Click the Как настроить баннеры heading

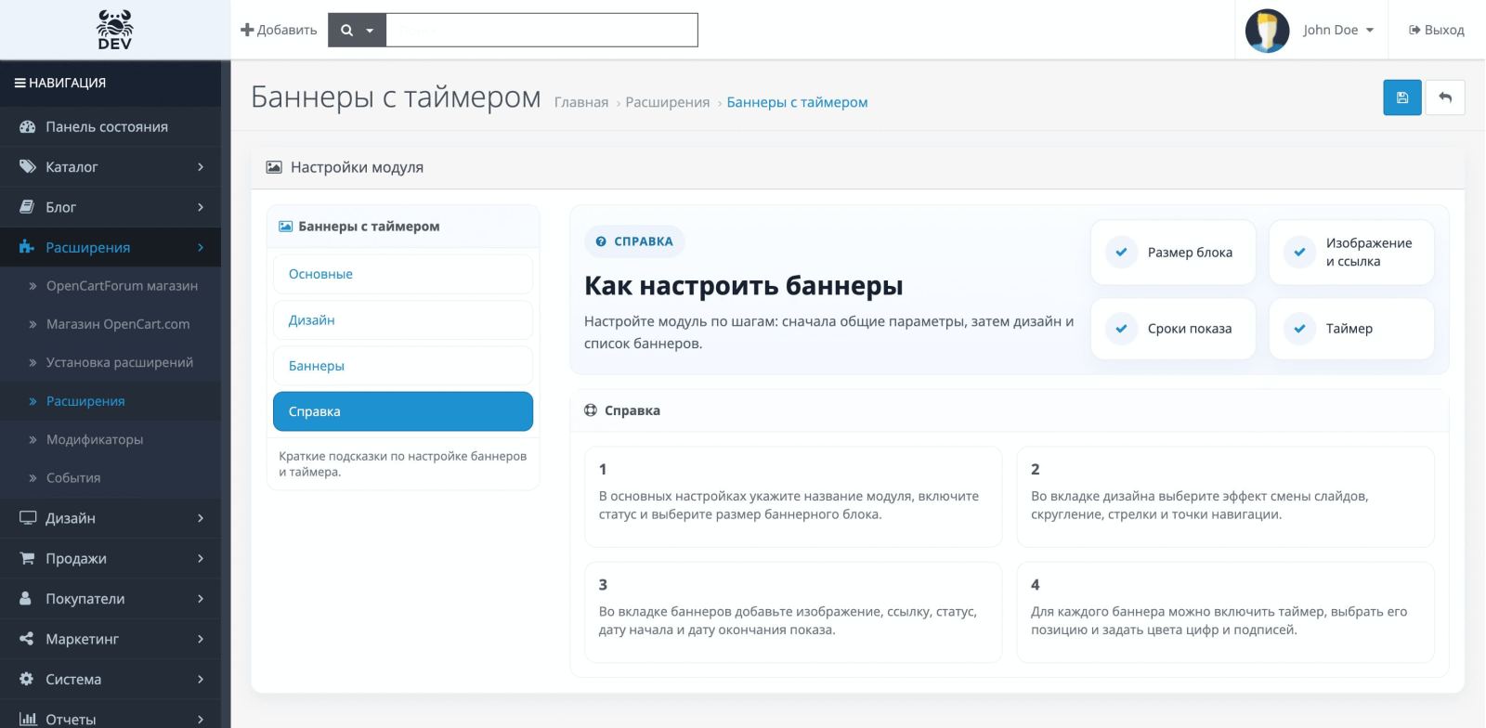click(x=743, y=286)
